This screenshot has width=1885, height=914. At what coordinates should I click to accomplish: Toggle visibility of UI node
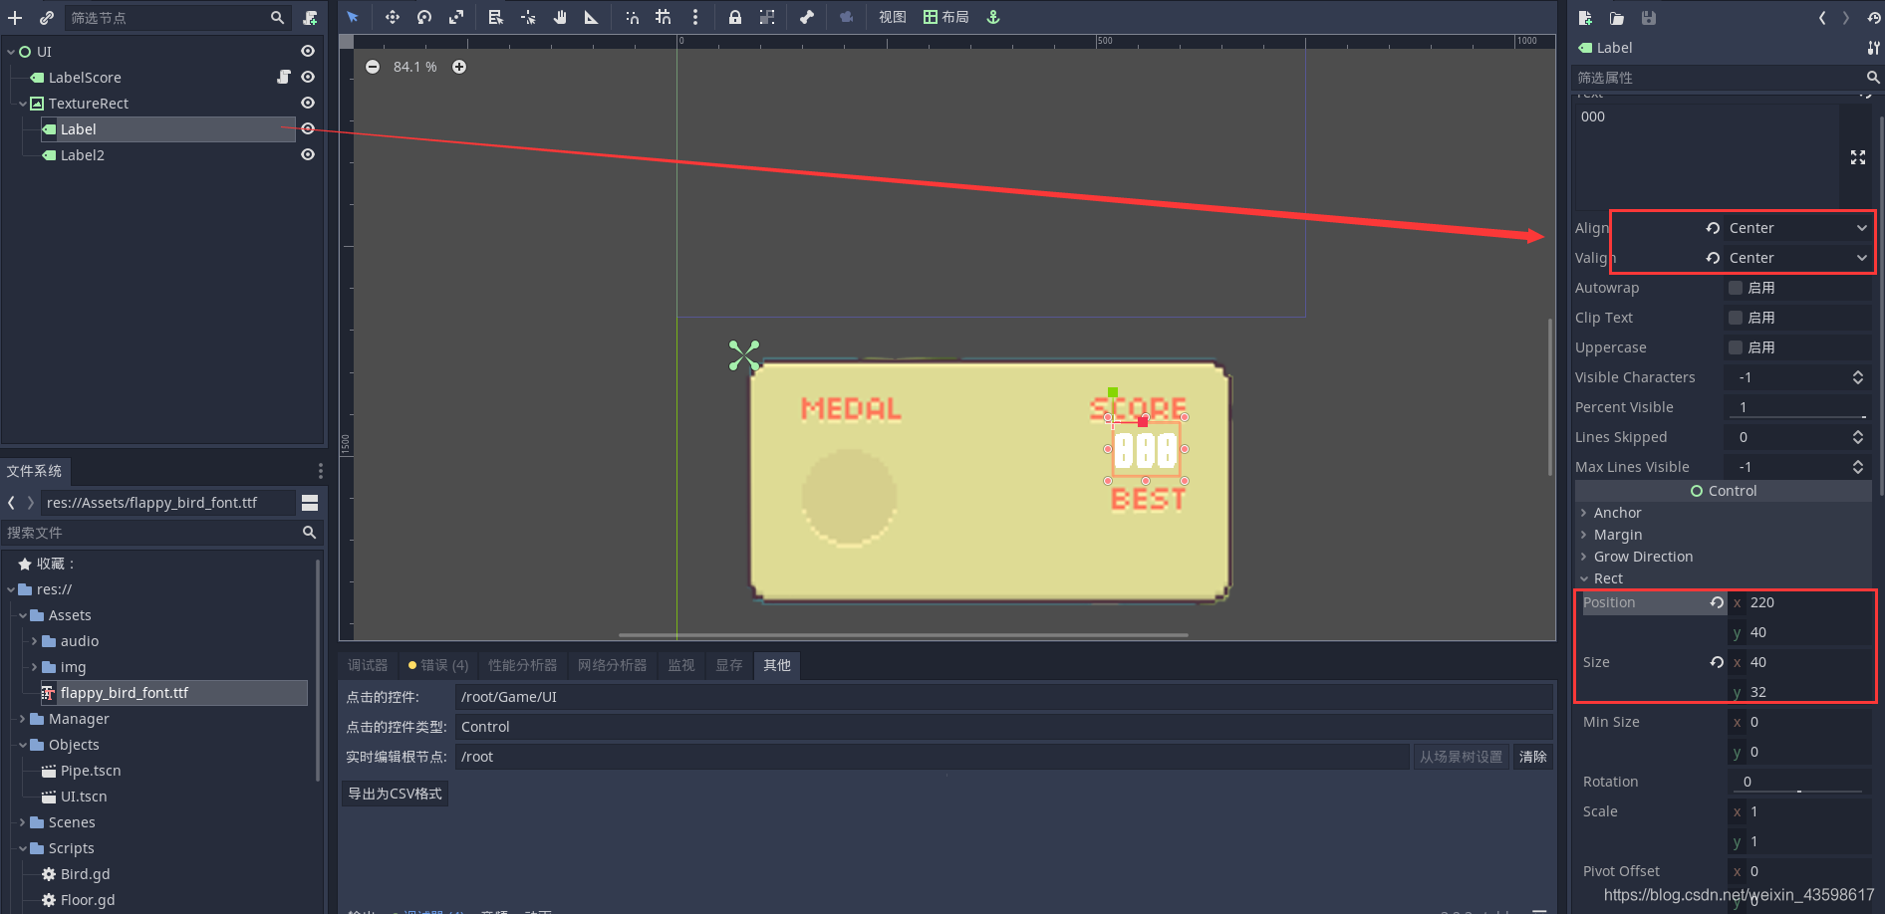[x=308, y=51]
